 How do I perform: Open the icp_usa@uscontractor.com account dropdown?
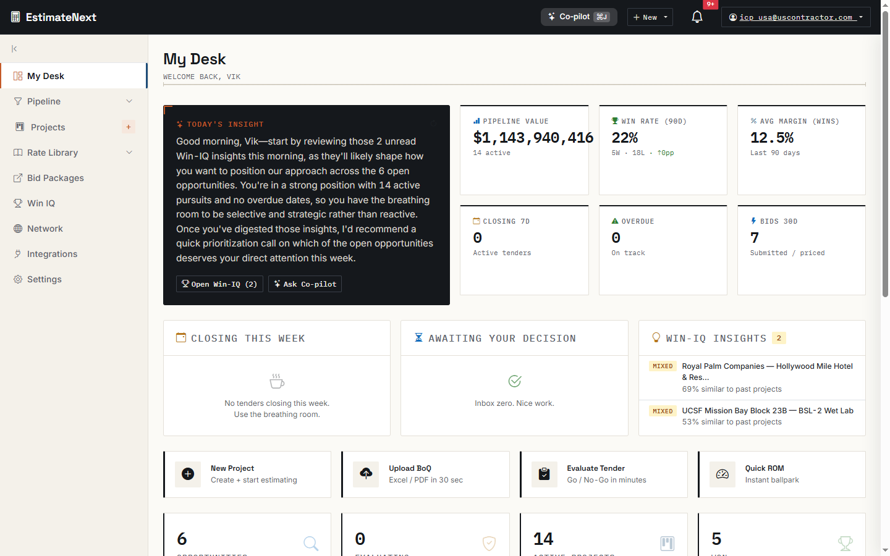pyautogui.click(x=796, y=17)
